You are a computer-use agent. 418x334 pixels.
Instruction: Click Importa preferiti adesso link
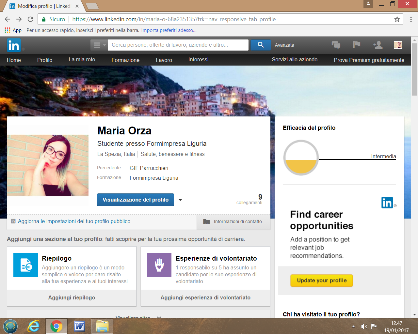tap(169, 30)
